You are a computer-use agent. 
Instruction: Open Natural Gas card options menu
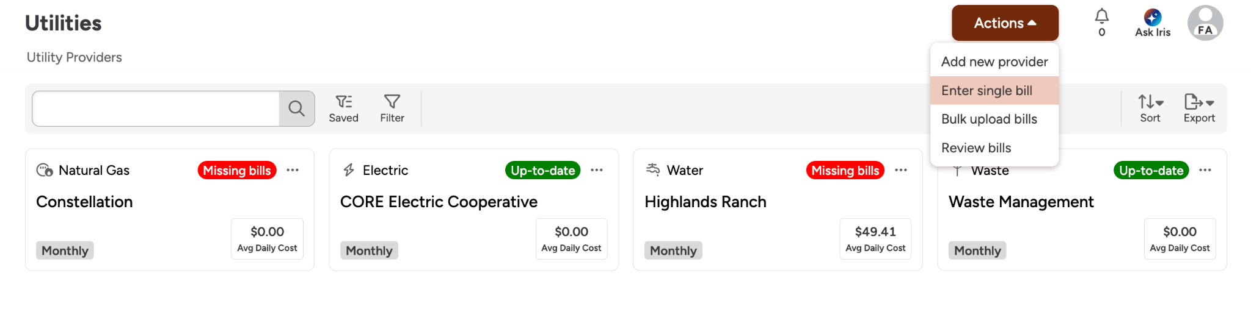point(293,170)
